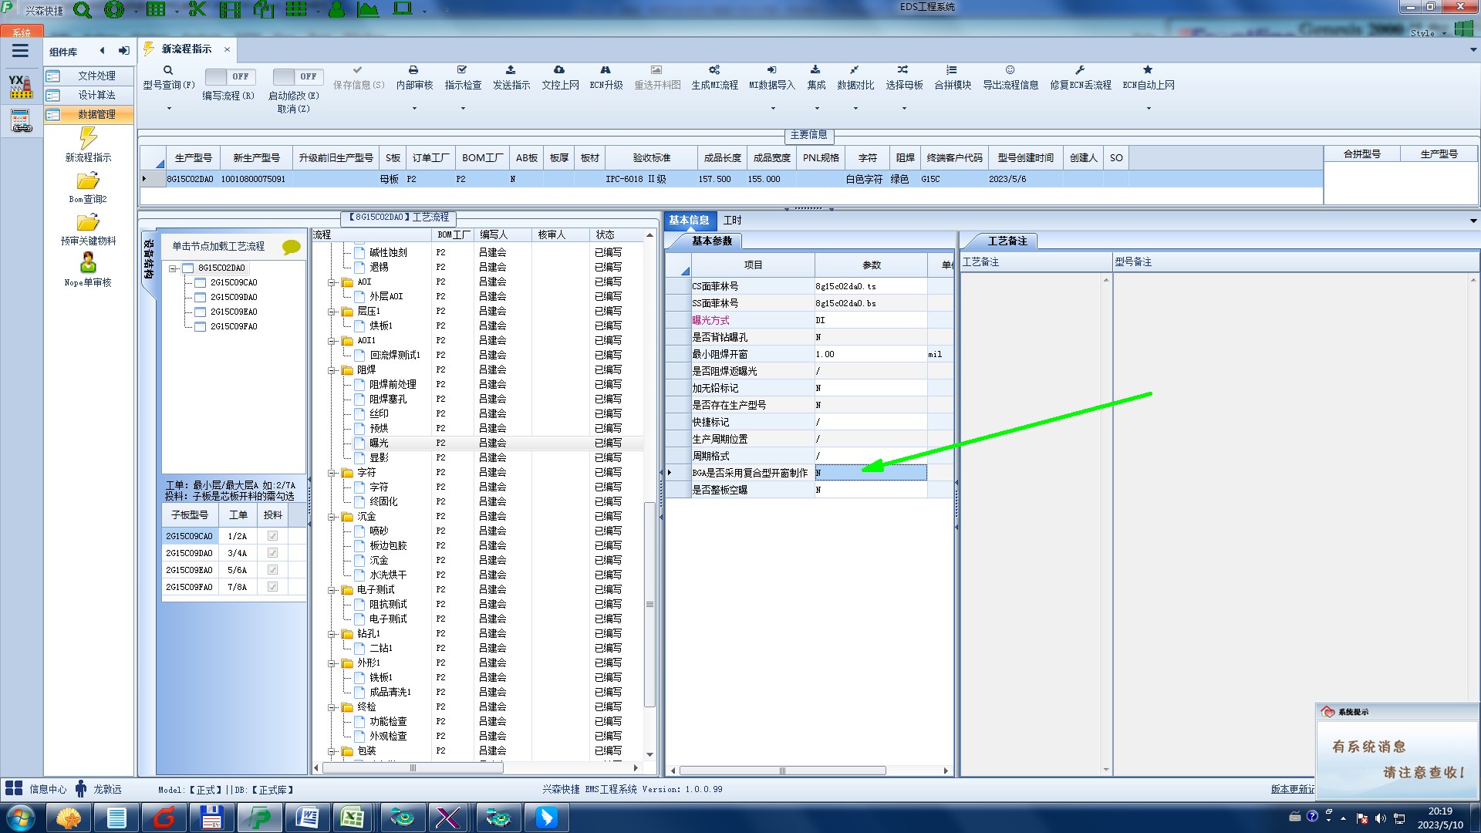This screenshot has width=1481, height=833.
Task: Select 设计算法 in the component library
Action: coord(96,95)
